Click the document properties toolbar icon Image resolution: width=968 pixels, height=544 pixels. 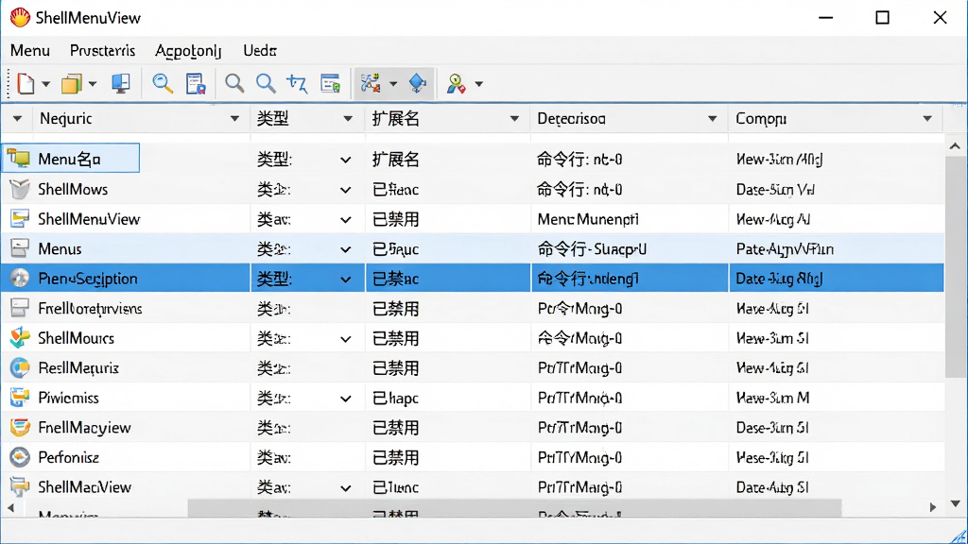pos(196,83)
